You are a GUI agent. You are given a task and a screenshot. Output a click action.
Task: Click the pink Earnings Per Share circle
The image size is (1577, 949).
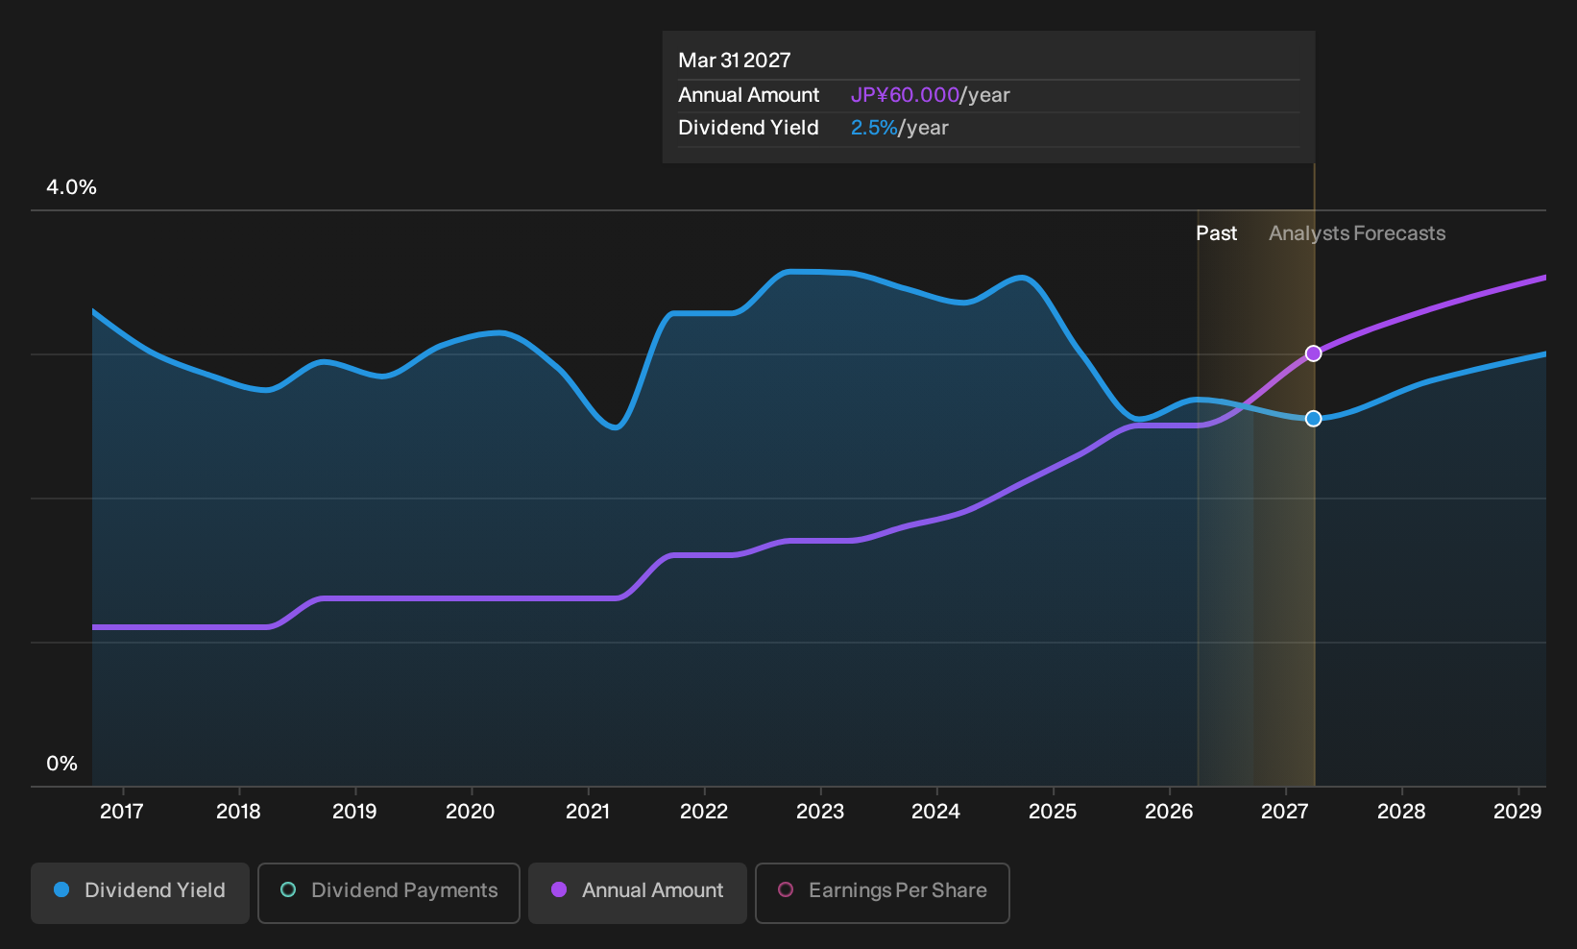(786, 889)
